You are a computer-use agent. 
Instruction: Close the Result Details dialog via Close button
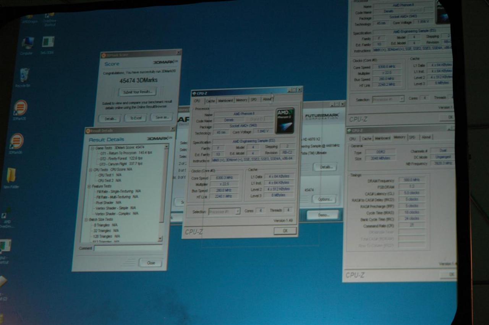tap(151, 263)
